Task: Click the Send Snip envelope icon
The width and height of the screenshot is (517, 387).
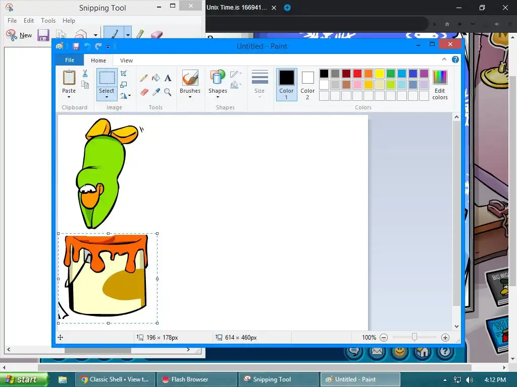Action: [80, 35]
